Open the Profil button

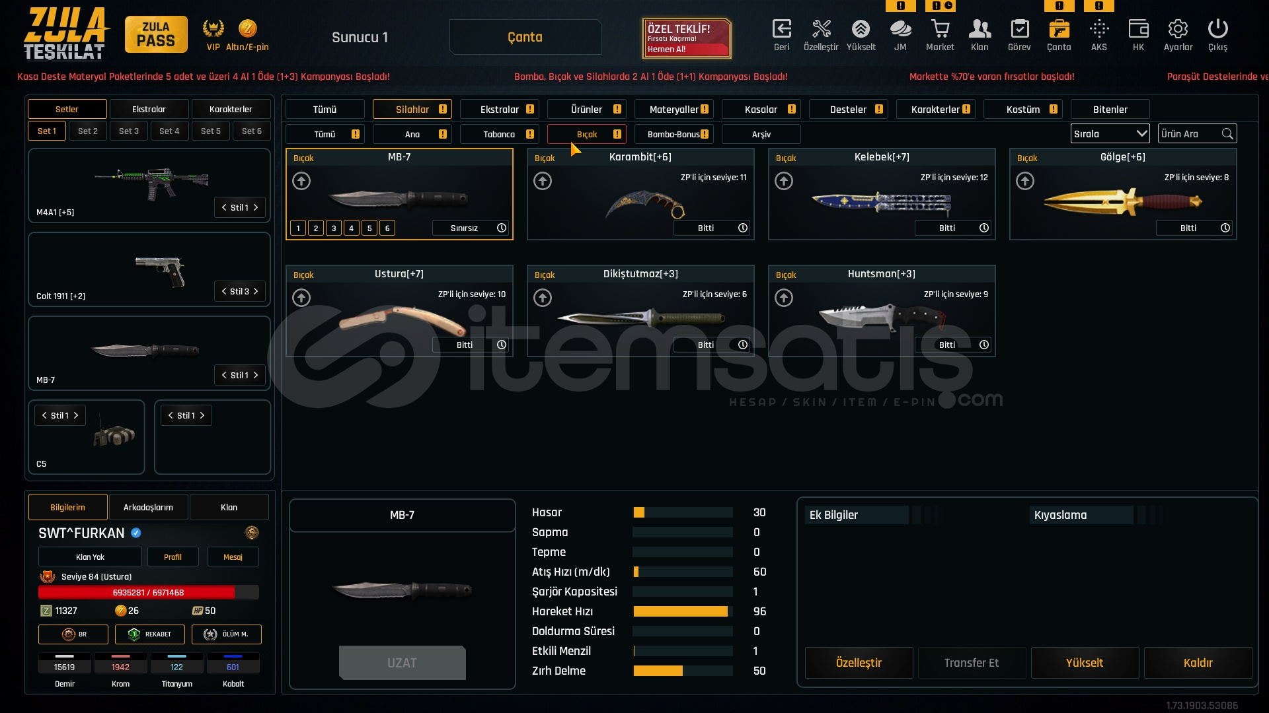click(173, 557)
